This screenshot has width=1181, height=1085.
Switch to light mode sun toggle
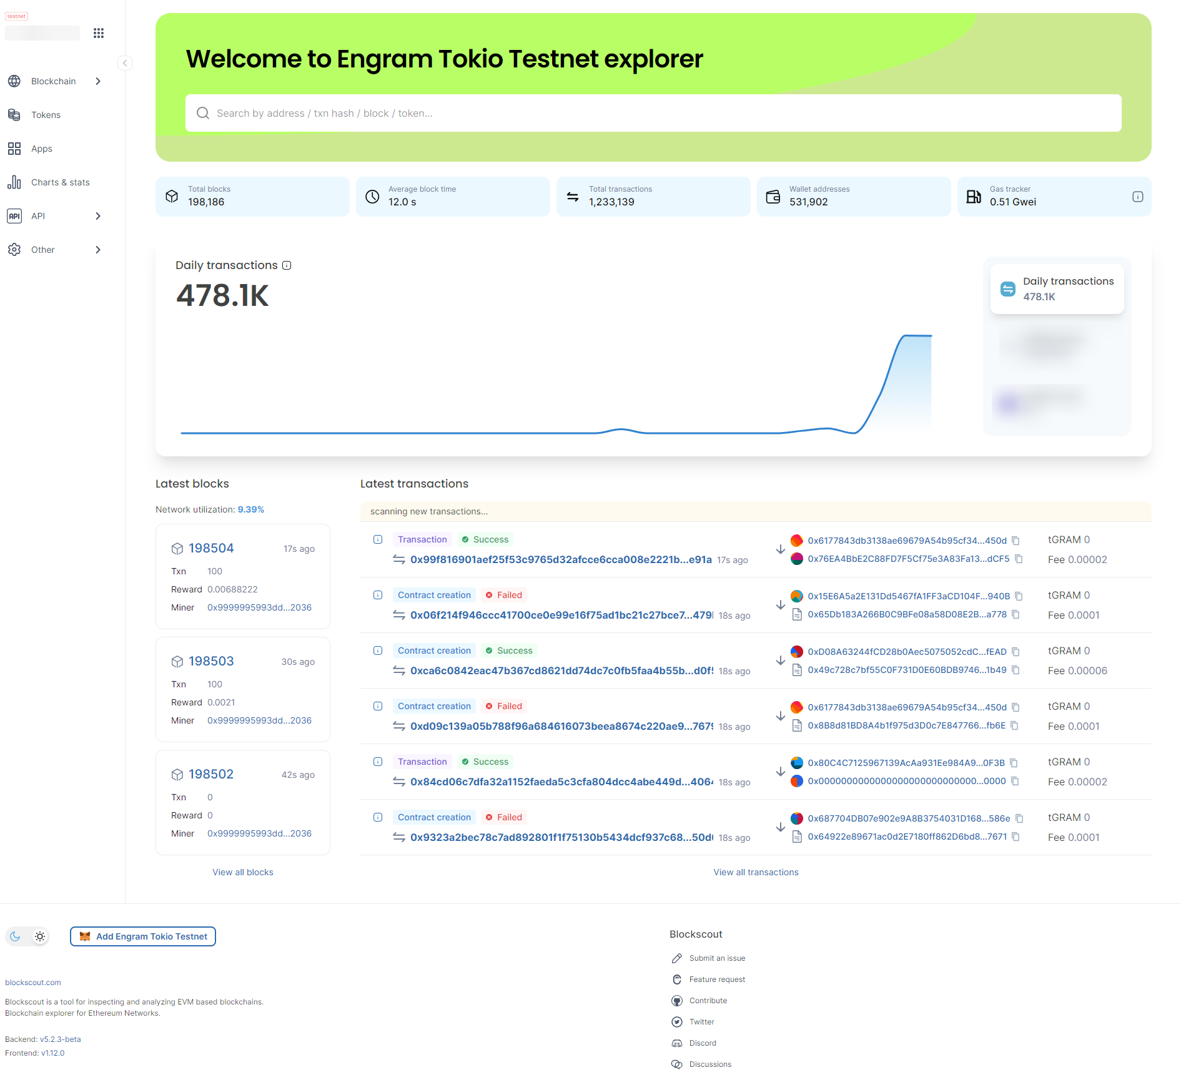[x=40, y=936]
